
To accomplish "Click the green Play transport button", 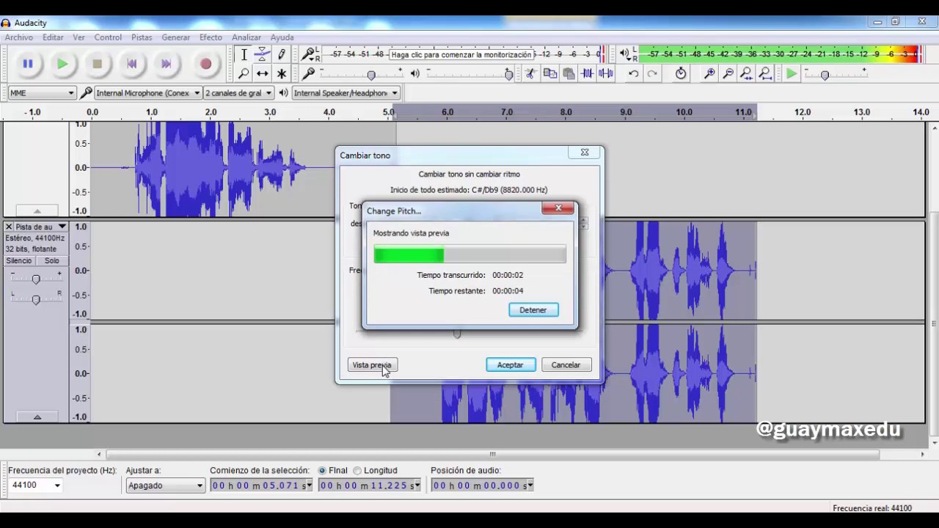I will click(62, 65).
